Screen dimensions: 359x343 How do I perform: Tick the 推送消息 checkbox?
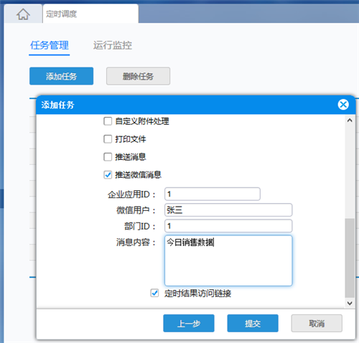point(108,157)
